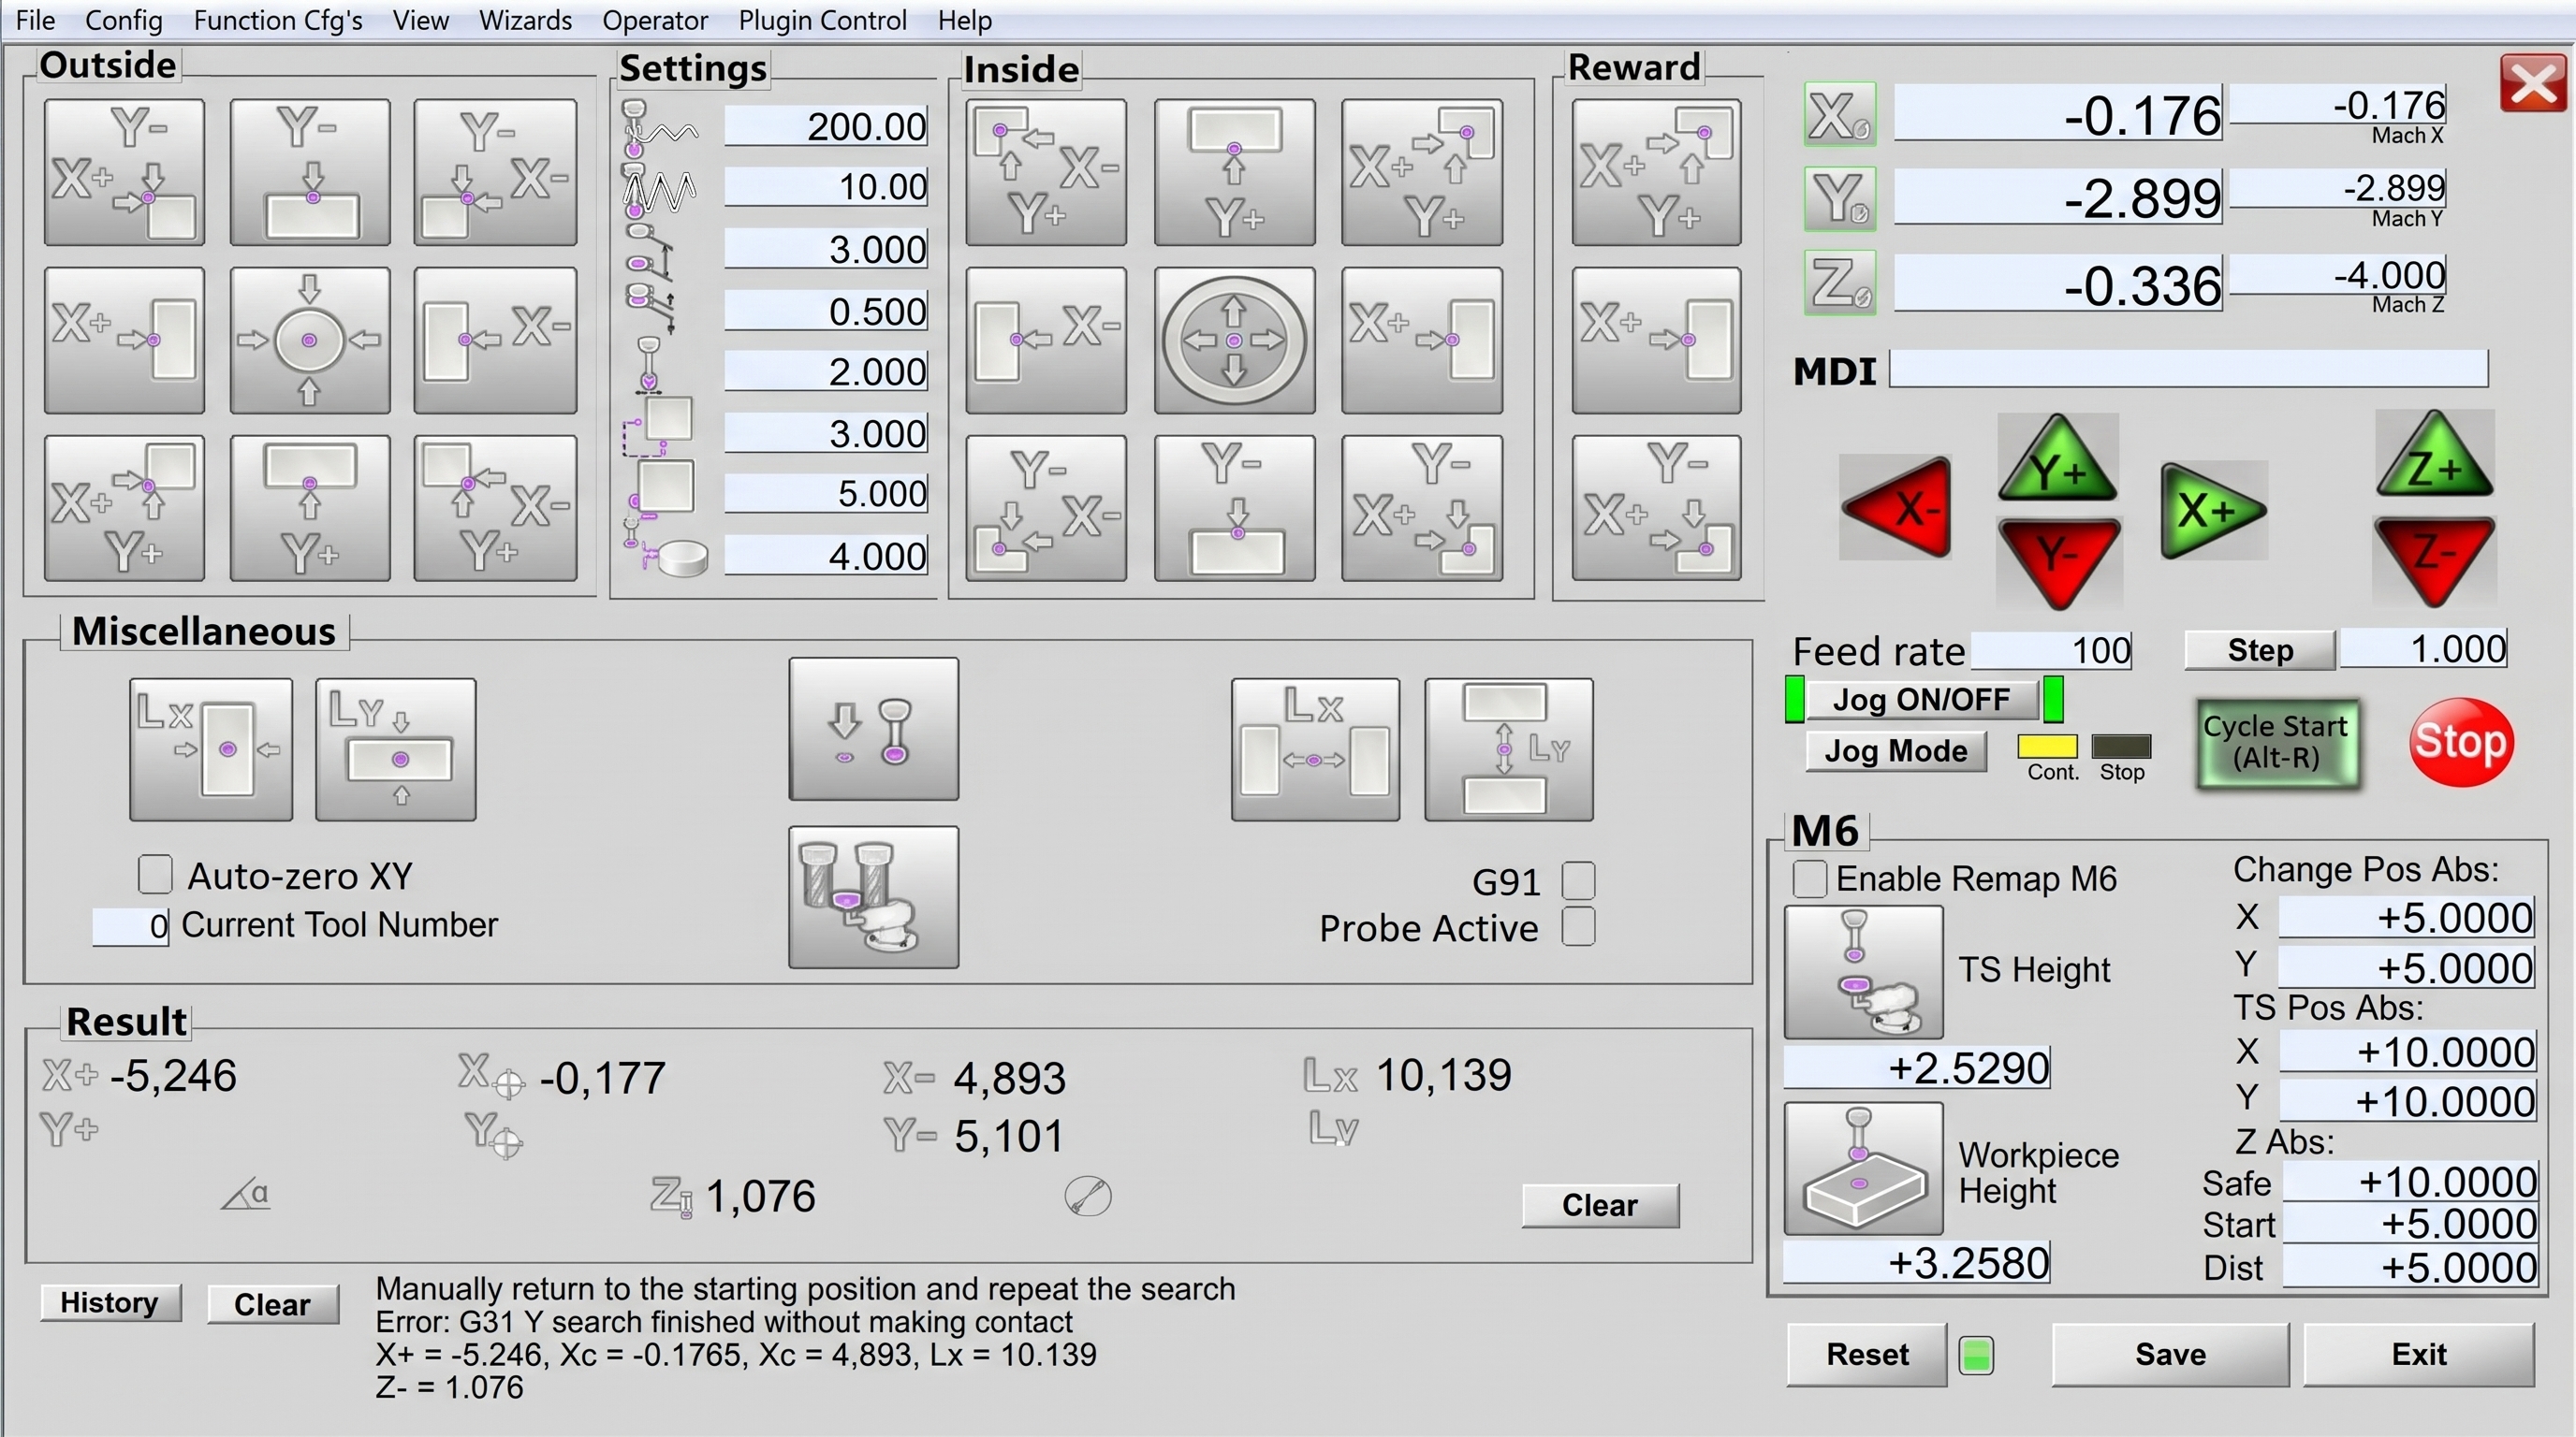The image size is (2576, 1437).
Task: Probe Reward X+ Y+ corner
Action: tap(1656, 172)
